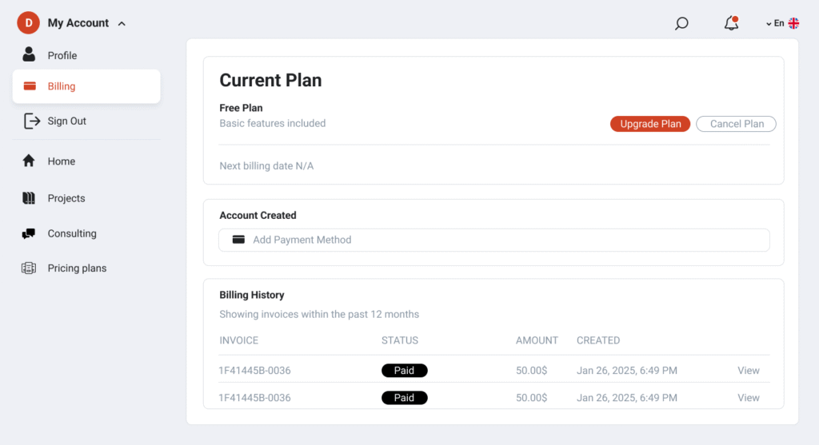
Task: Collapse the My Account chevron
Action: coord(122,23)
